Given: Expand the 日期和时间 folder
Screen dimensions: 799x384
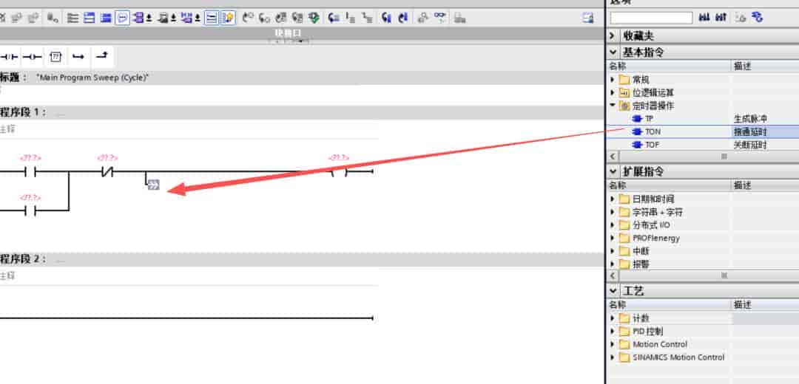Looking at the screenshot, I should click(x=613, y=199).
